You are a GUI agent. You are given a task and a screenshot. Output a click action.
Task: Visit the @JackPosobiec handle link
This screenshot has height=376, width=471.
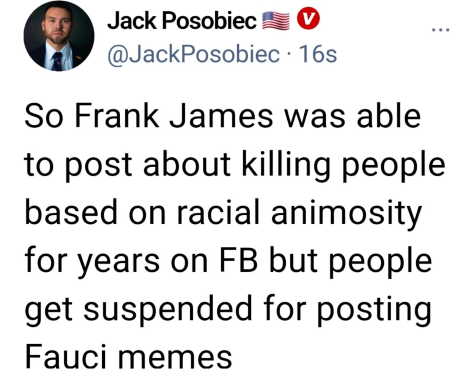[194, 54]
